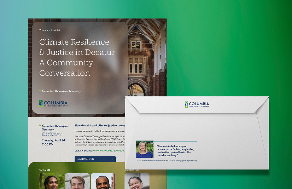Click the "7:00 PM" time text
Image resolution: width=292 pixels, height=189 pixels.
pyautogui.click(x=48, y=144)
